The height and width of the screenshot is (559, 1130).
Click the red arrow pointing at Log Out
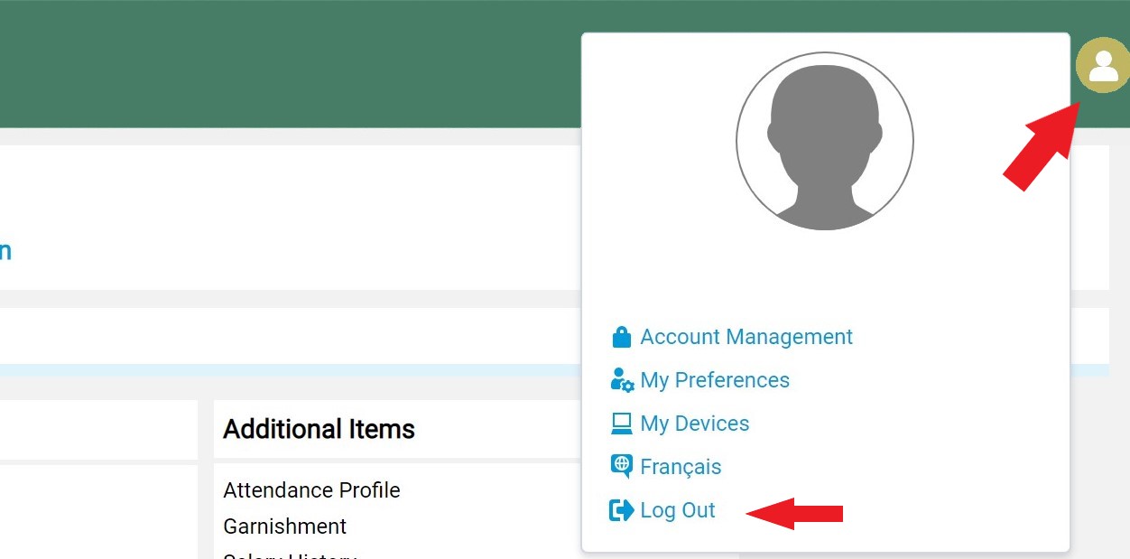click(793, 514)
